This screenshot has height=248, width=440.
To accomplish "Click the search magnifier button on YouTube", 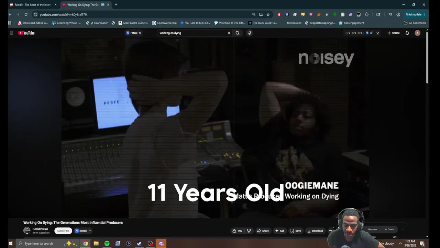I will (238, 33).
